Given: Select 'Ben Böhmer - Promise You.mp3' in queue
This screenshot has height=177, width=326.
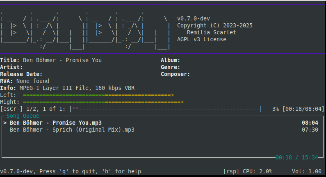Looking at the screenshot, I should (56, 123).
